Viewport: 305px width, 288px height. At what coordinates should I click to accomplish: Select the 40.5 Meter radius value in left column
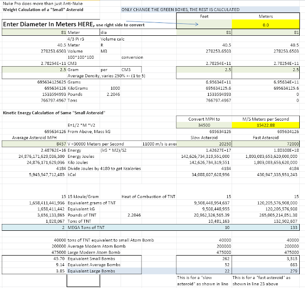pyautogui.click(x=61, y=45)
